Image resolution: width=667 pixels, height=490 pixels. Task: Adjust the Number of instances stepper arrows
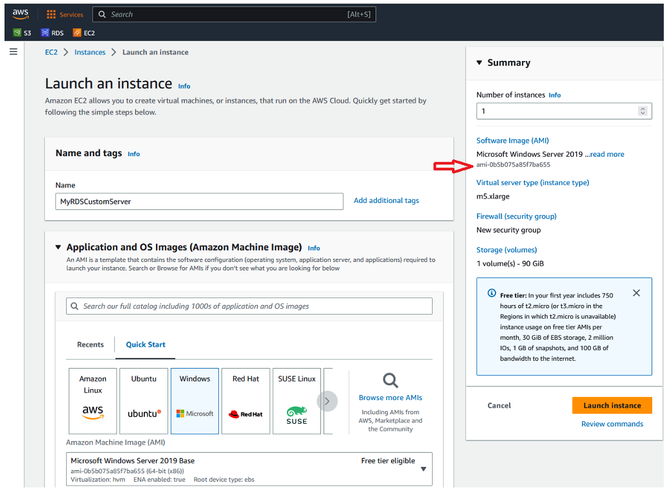point(643,111)
